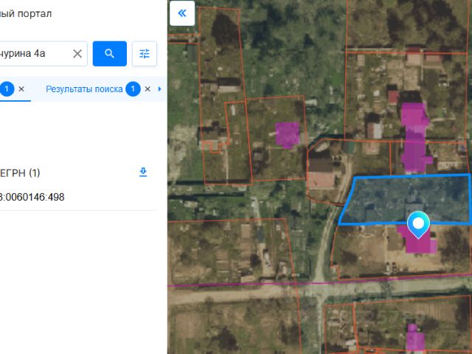The width and height of the screenshot is (472, 354).
Task: Download the ЕГРН results list
Action: tap(143, 172)
